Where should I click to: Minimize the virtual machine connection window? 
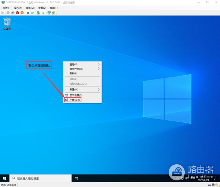coord(198,3)
